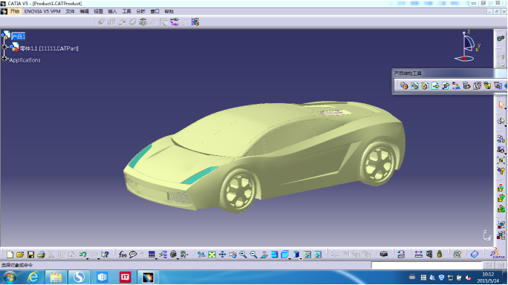Click the Measure Between ruler icon
This screenshot has height=285, width=508.
(x=418, y=255)
